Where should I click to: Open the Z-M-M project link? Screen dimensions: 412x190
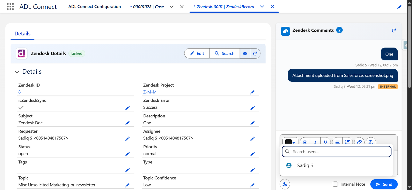pos(150,92)
